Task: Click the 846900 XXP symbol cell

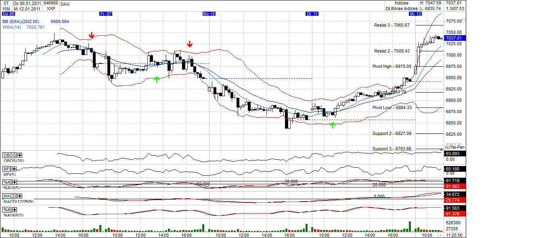Action: [51, 6]
